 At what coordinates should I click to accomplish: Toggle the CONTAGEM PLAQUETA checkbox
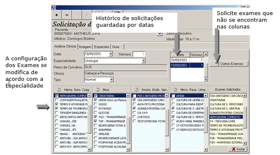point(57,100)
